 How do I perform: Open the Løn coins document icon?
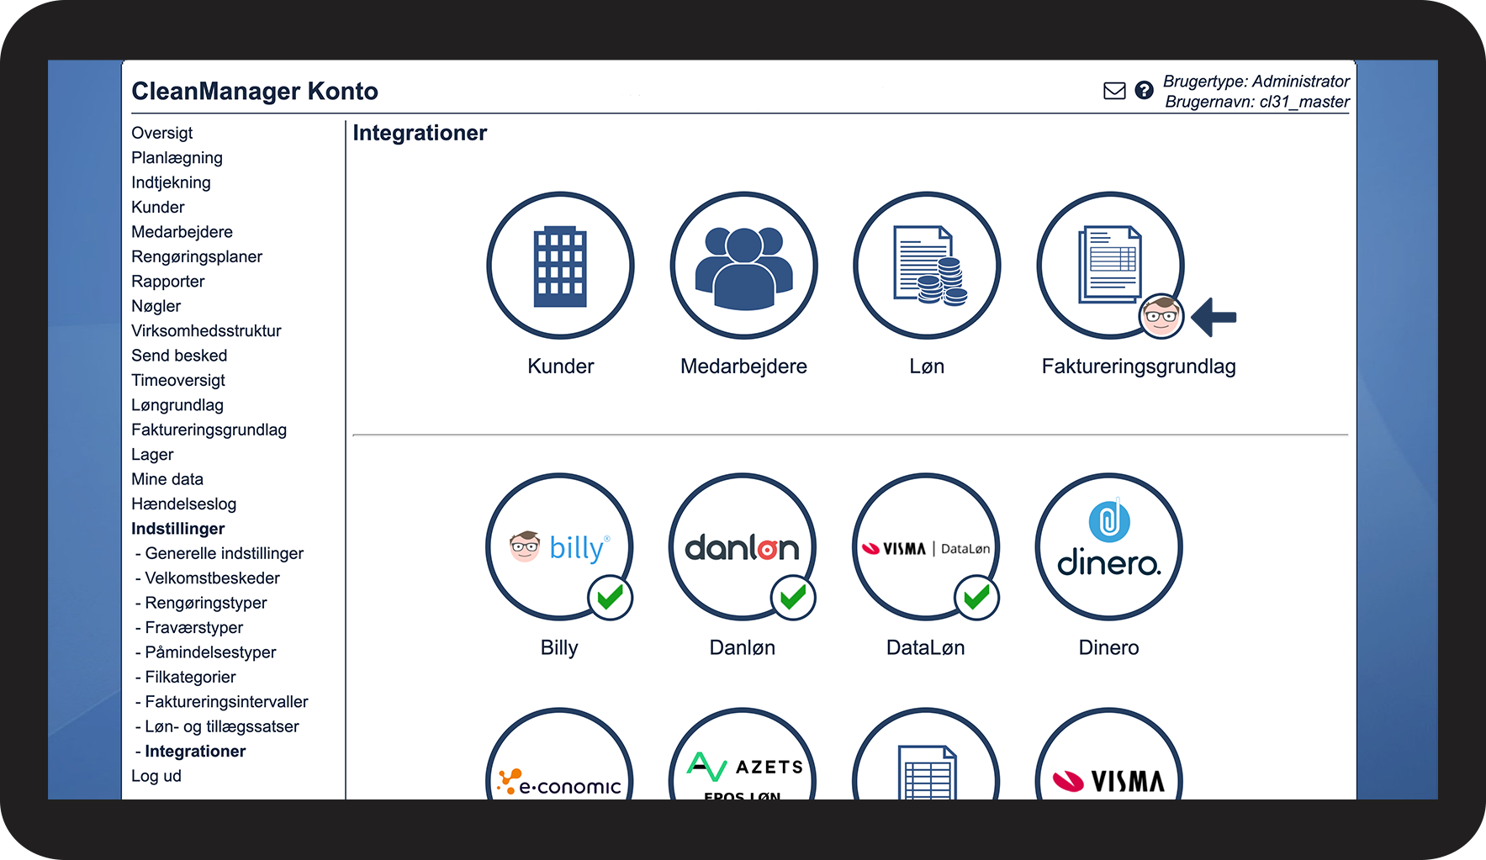point(927,266)
